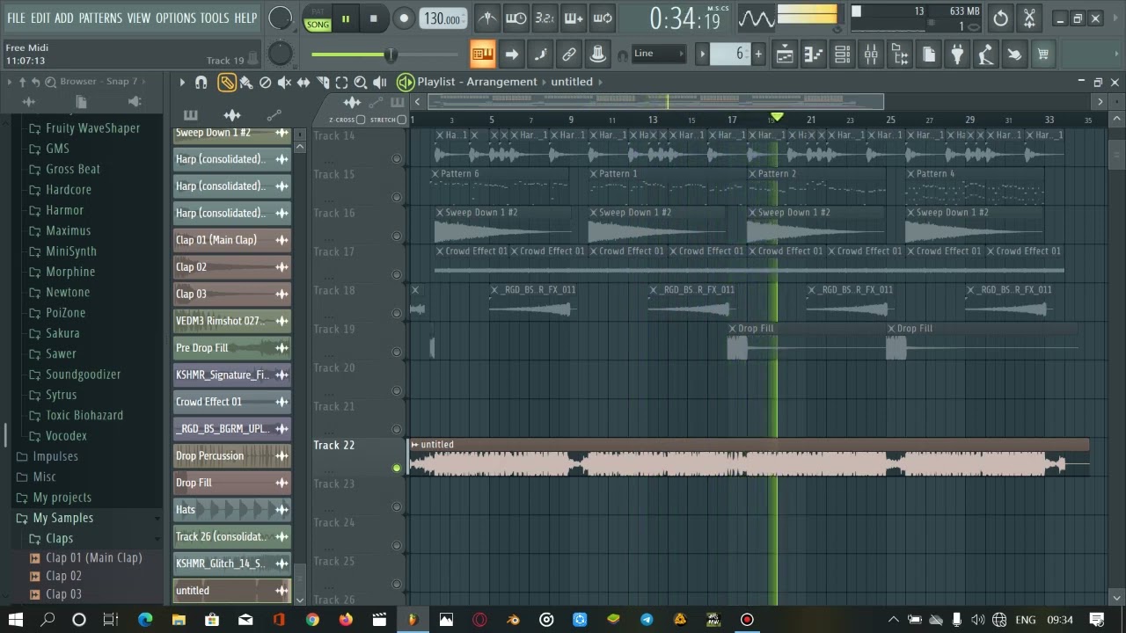Image resolution: width=1126 pixels, height=633 pixels.
Task: Open Firefox from the Windows taskbar
Action: point(346,619)
